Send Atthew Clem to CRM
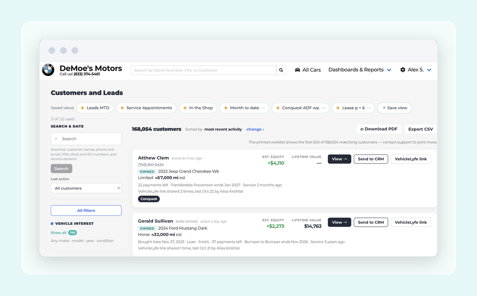The width and height of the screenshot is (477, 296). (371, 159)
